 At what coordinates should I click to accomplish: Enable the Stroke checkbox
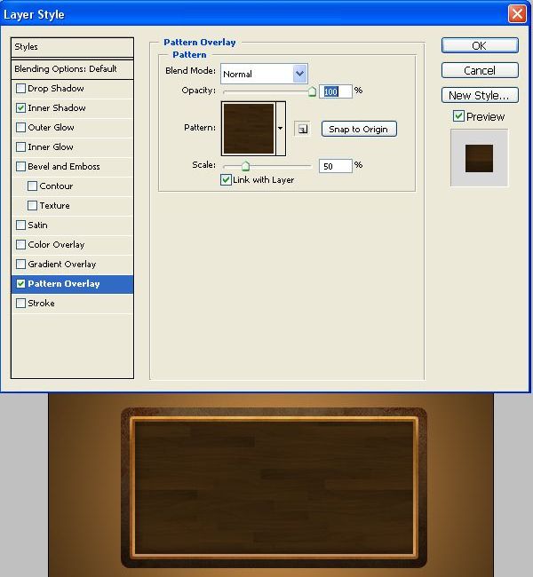21,304
